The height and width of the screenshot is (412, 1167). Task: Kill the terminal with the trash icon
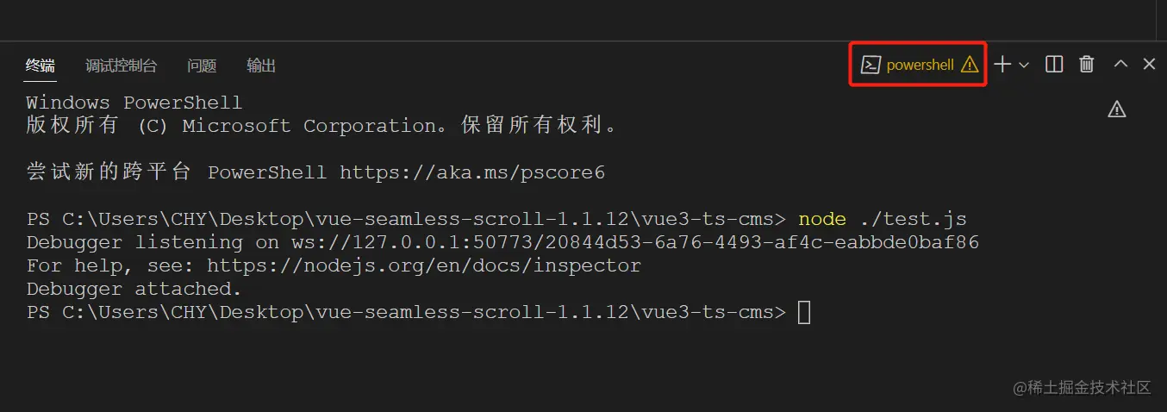pos(1087,65)
